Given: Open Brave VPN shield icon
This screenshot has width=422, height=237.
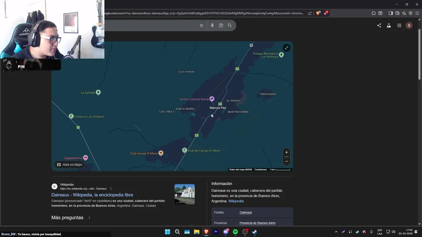Looking at the screenshot, I should coord(410,13).
